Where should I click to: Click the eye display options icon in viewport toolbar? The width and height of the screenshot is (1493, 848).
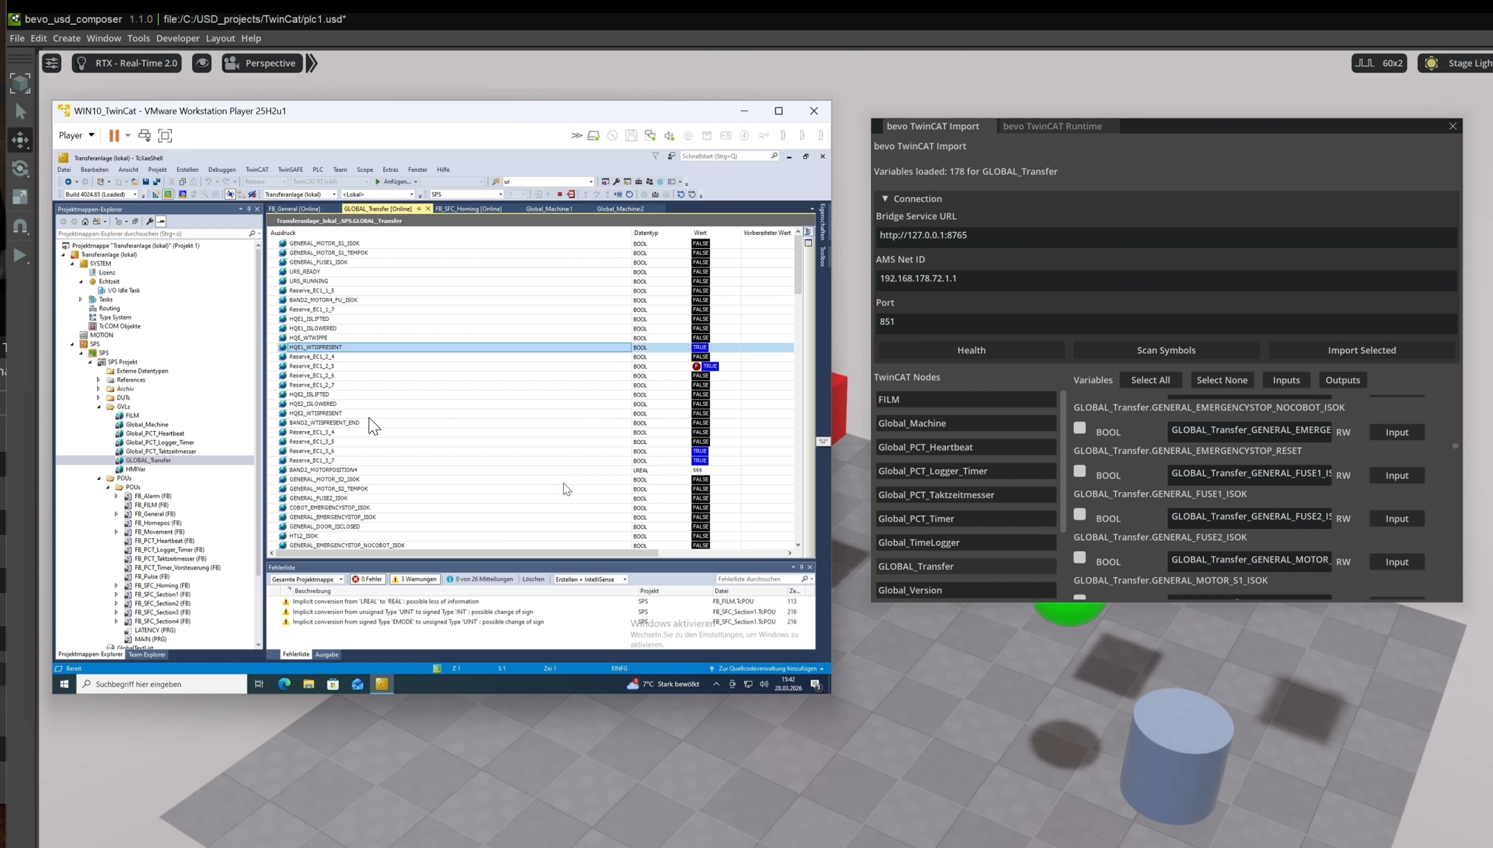coord(202,63)
